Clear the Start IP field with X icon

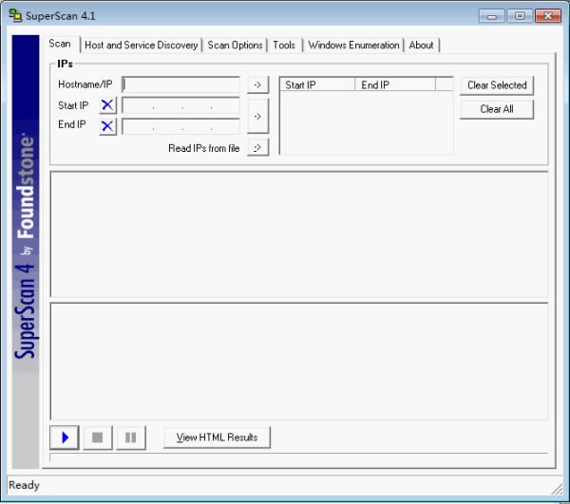pyautogui.click(x=107, y=105)
